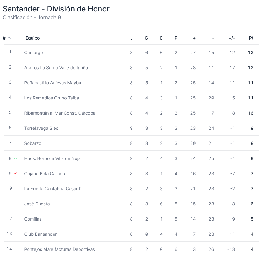Sort by +/- difference column header
Viewport: 259px width, 257px height.
(231, 38)
